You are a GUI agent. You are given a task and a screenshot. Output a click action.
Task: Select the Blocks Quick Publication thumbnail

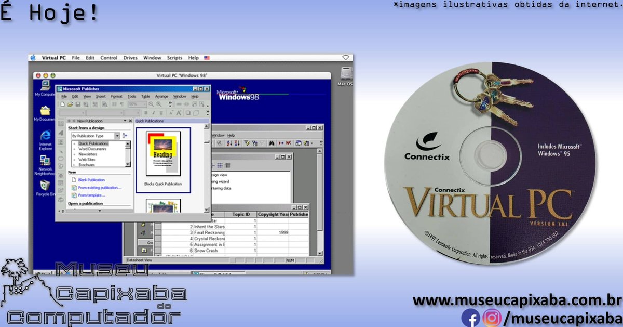163,160
